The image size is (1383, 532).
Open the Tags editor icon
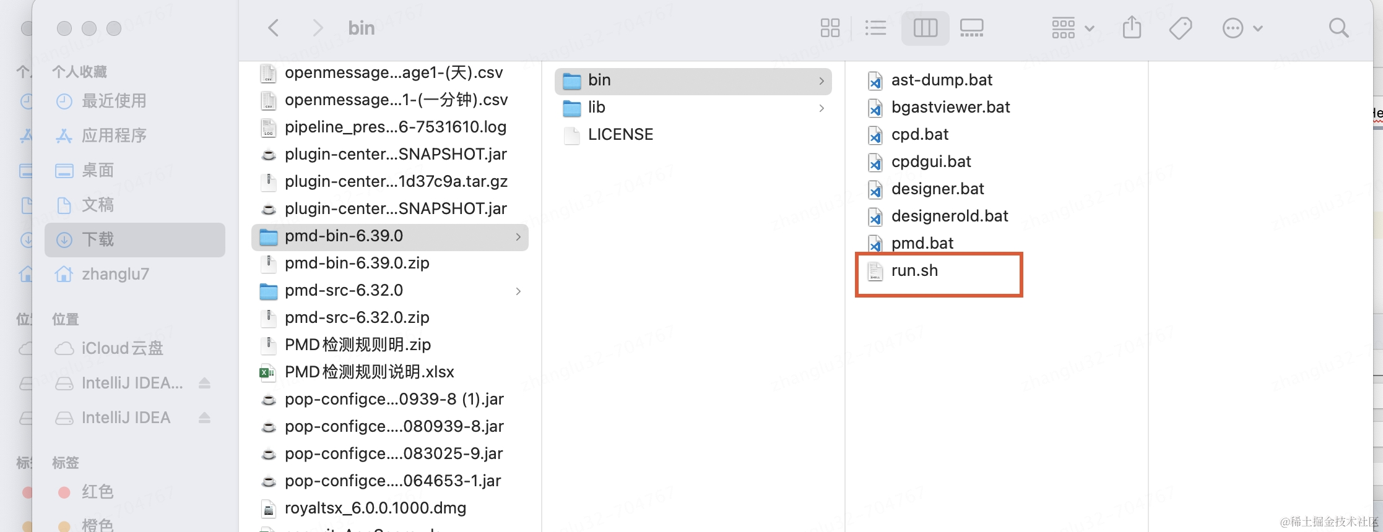(1180, 28)
